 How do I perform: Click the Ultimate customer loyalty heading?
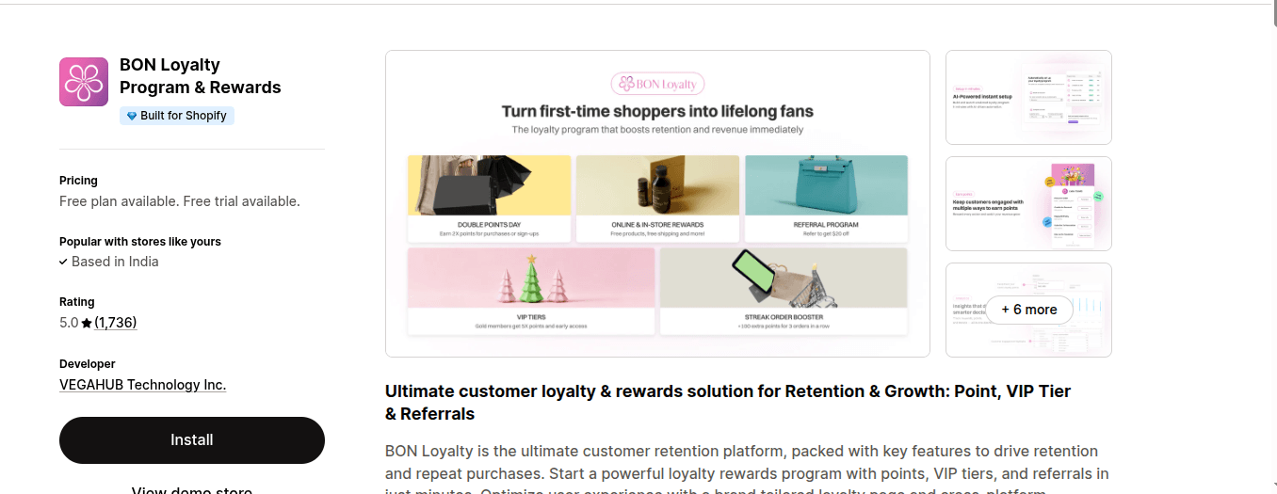(727, 402)
